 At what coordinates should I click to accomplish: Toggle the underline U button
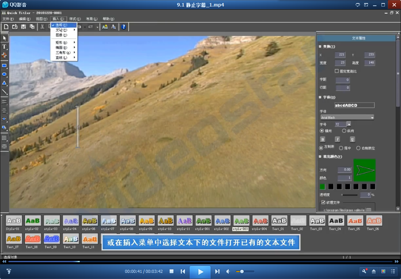pyautogui.click(x=352, y=139)
